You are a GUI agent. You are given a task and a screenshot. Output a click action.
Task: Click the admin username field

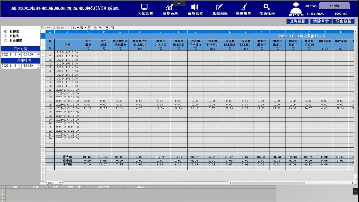[x=334, y=6]
